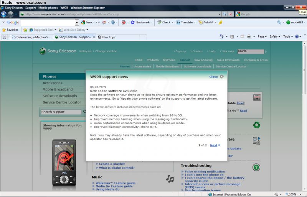Click the Favorites star button
This screenshot has width=307, height=197.
coord(10,30)
